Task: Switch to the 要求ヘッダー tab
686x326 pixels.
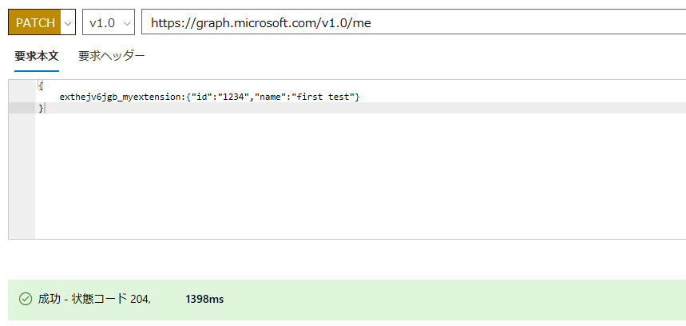Action: click(112, 56)
